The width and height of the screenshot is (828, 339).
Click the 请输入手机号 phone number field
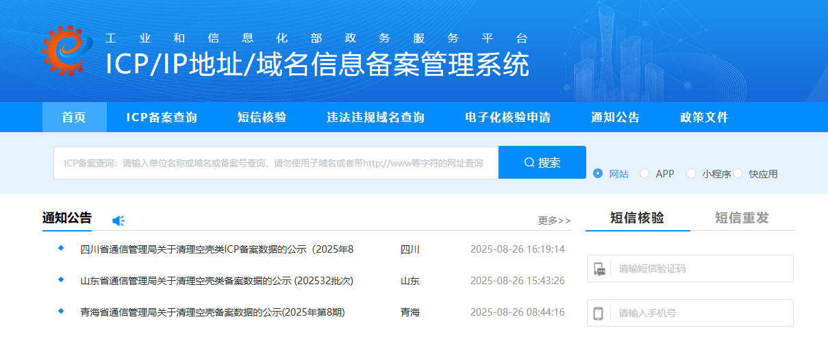point(699,314)
